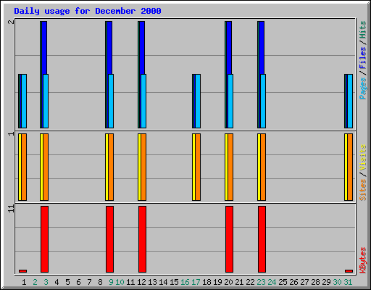Click the 'Files' legend label
Viewport: 371px width, 290px height.
click(362, 58)
